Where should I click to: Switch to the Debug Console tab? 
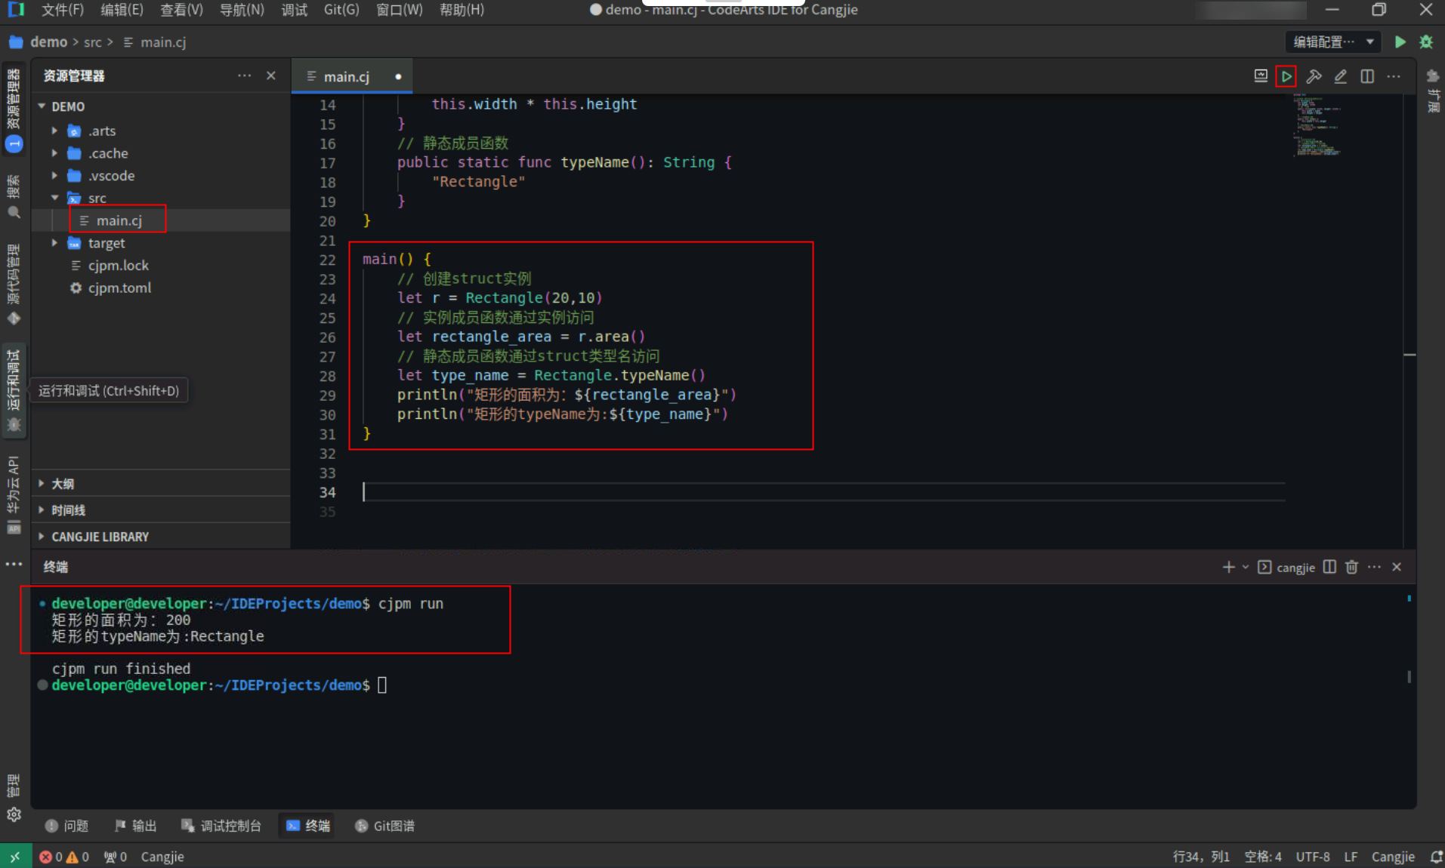(221, 826)
